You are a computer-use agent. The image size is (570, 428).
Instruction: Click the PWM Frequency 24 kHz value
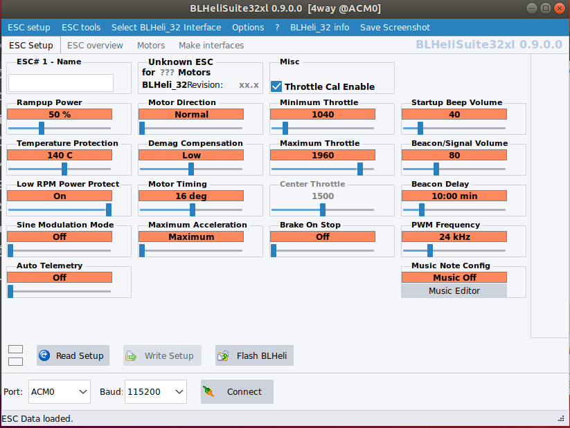tap(454, 236)
